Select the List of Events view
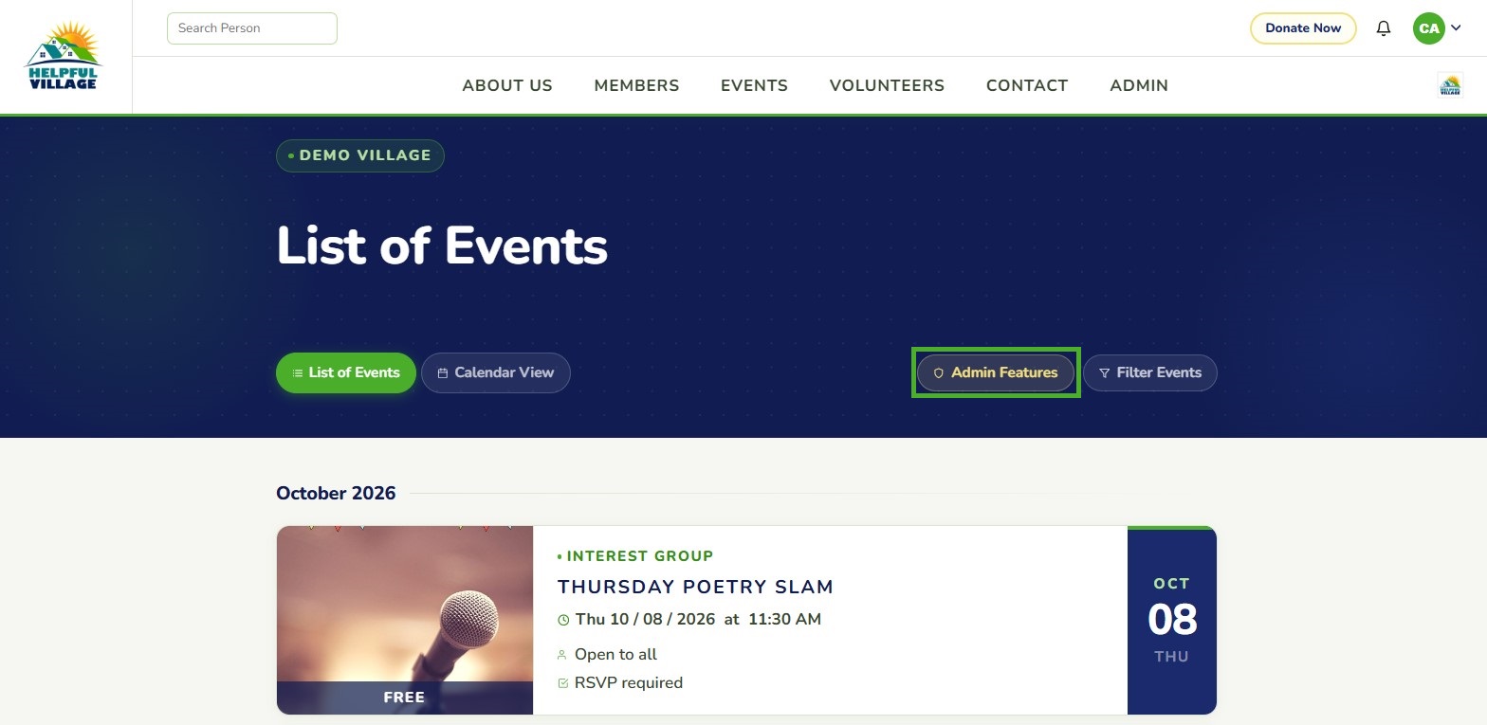This screenshot has width=1487, height=725. click(x=346, y=372)
